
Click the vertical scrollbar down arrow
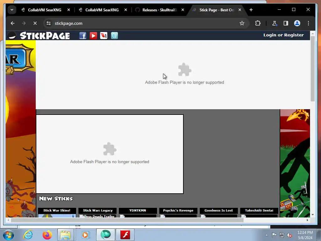[313, 215]
